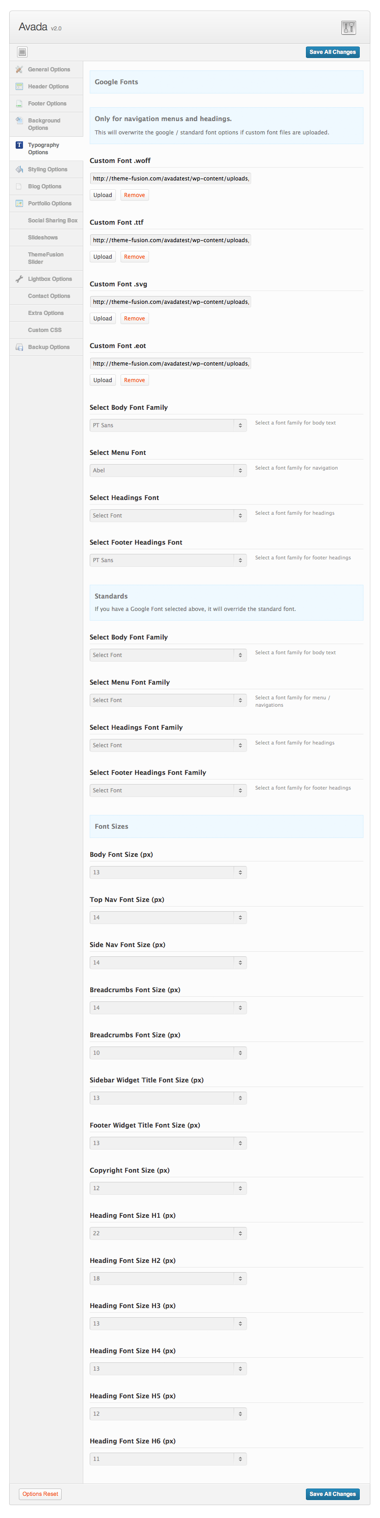
Task: Click the expand-all options icon beside Save
Action: [22, 52]
